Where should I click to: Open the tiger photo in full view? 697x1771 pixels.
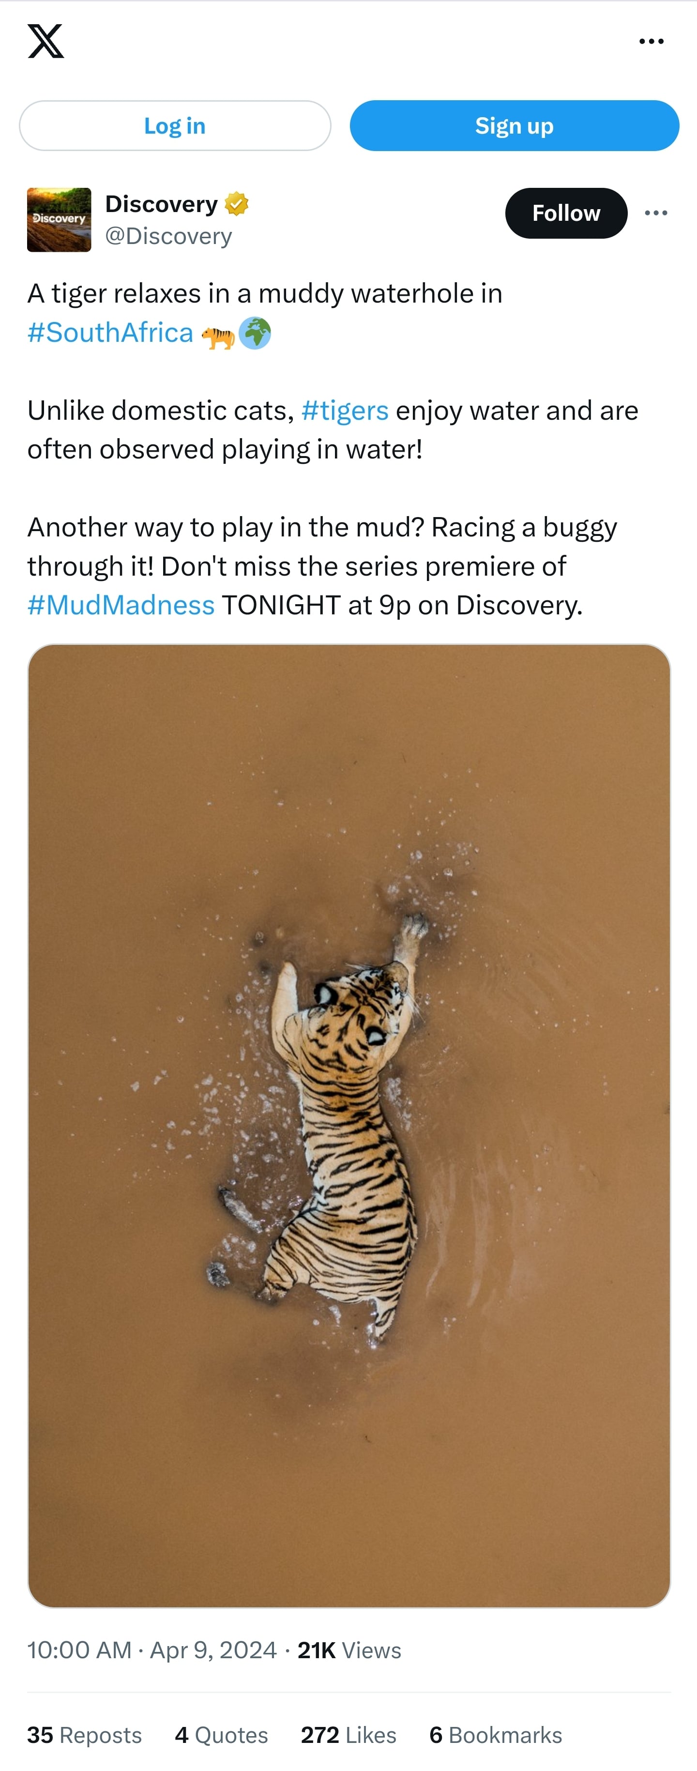(x=349, y=1126)
